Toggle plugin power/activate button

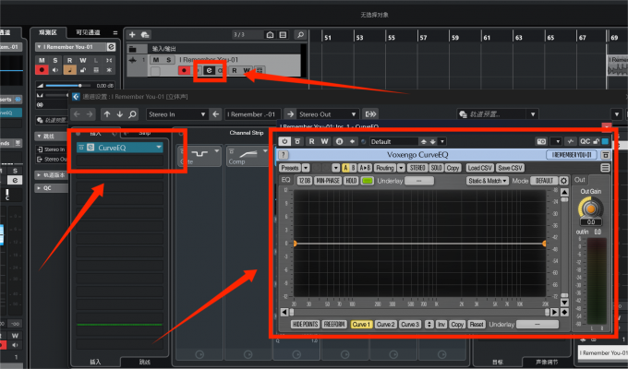click(x=284, y=141)
